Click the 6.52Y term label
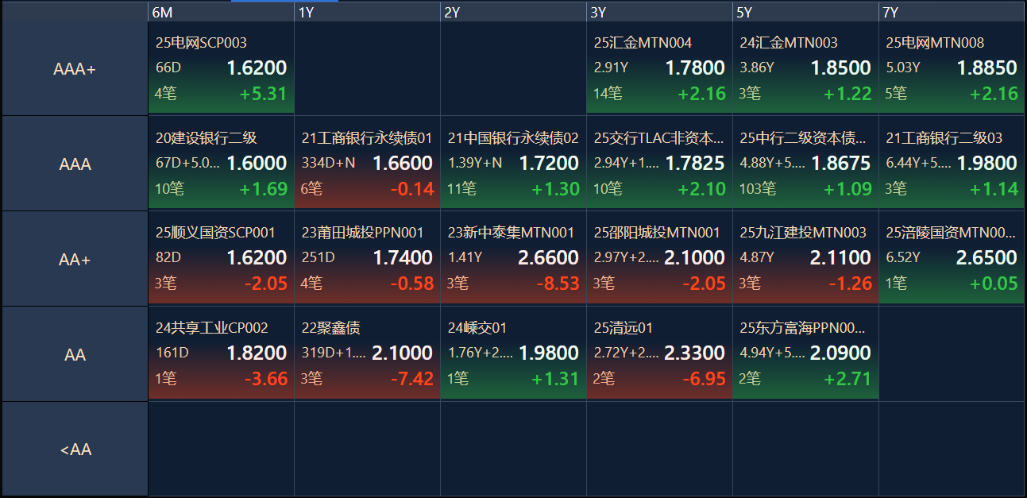The height and width of the screenshot is (498, 1027). click(903, 258)
